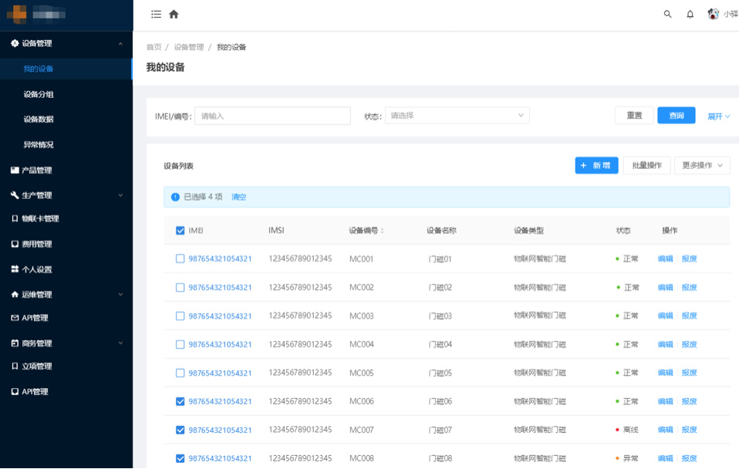Open the 更多操作 dropdown
This screenshot has height=469, width=739.
pos(702,165)
